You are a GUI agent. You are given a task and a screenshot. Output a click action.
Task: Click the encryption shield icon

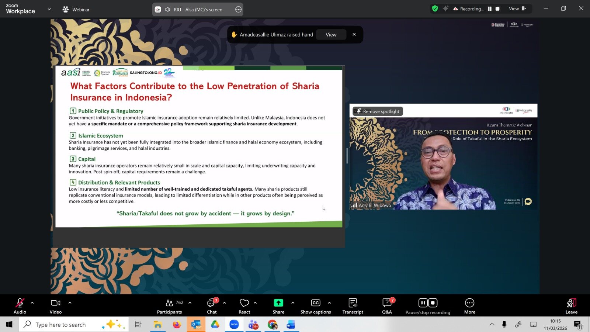coord(435,8)
